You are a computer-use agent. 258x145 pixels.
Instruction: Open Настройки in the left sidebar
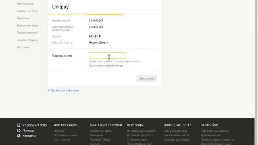(x=23, y=47)
